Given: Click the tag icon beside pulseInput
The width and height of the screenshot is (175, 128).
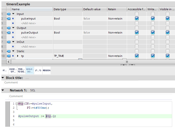Looking at the screenshot, I should pos(9,19).
